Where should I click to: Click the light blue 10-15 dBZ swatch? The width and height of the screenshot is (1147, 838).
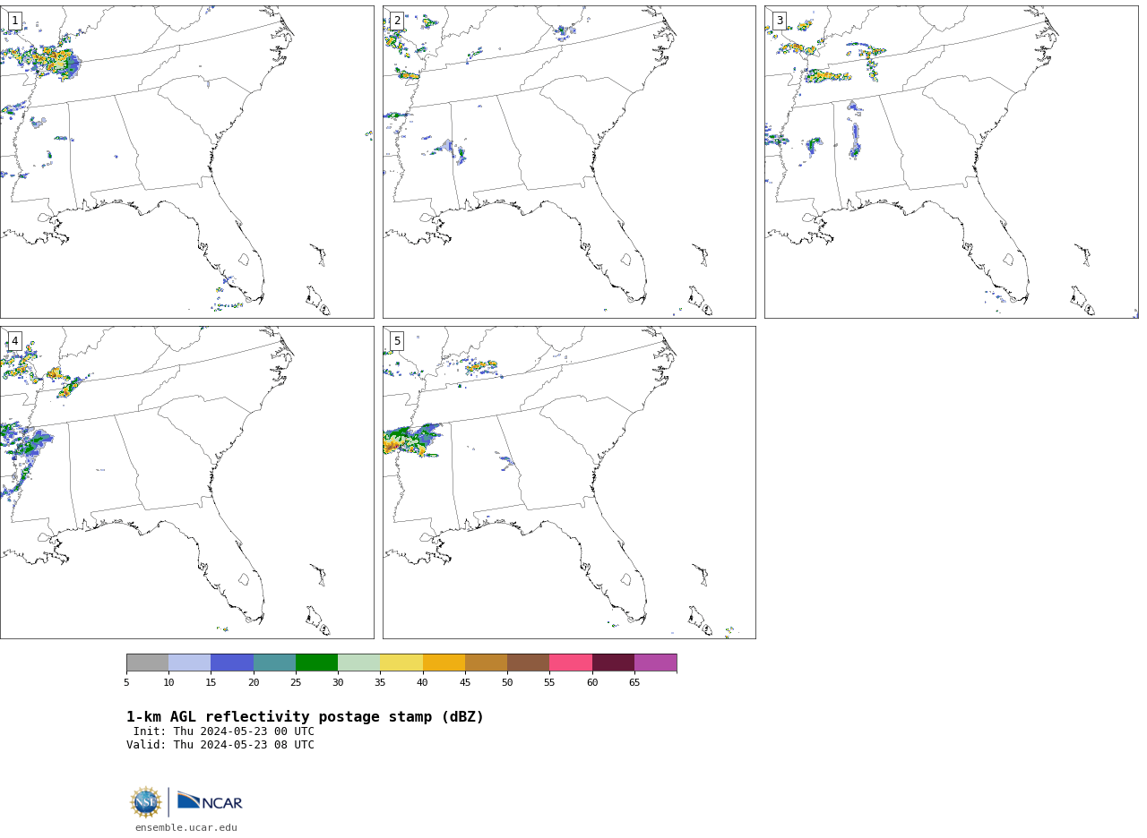[190, 663]
